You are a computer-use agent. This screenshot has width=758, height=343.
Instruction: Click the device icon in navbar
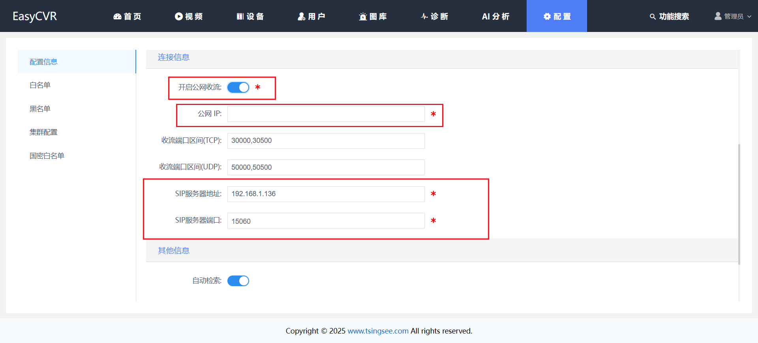coord(240,16)
